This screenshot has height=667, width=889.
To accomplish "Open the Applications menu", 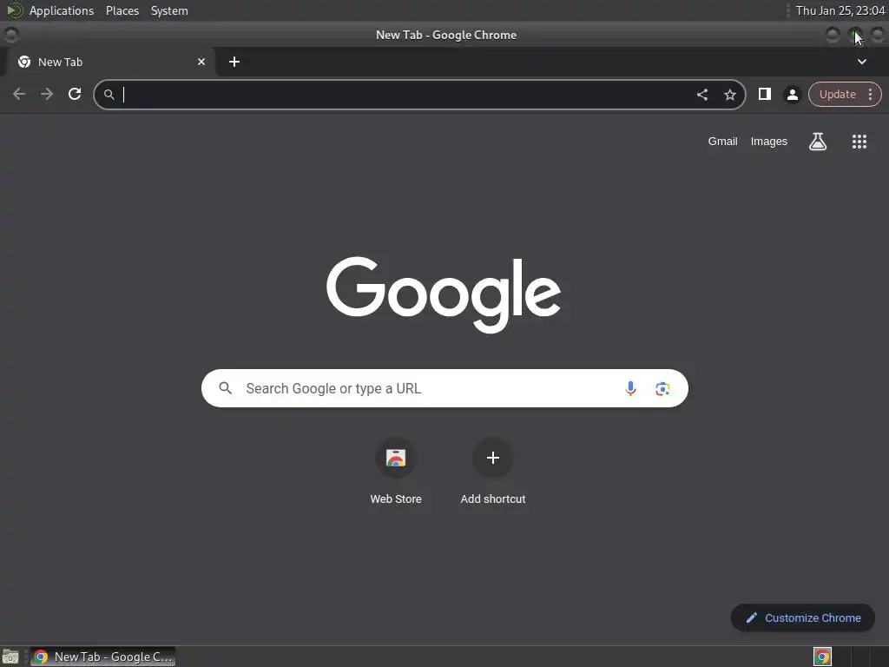I will [62, 10].
